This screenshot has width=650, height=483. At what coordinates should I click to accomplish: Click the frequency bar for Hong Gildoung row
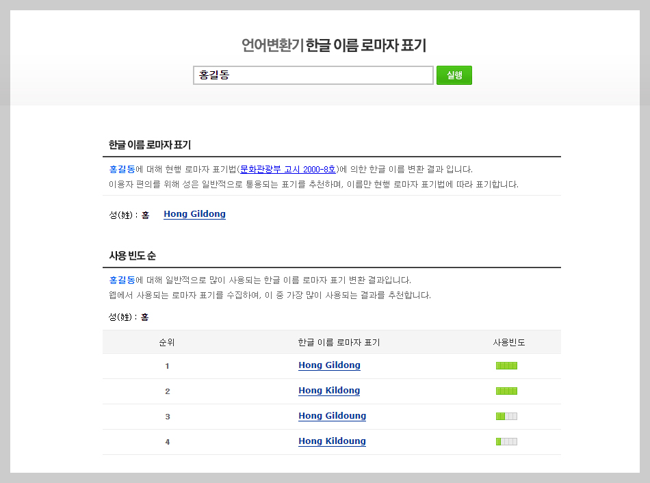[x=506, y=416]
